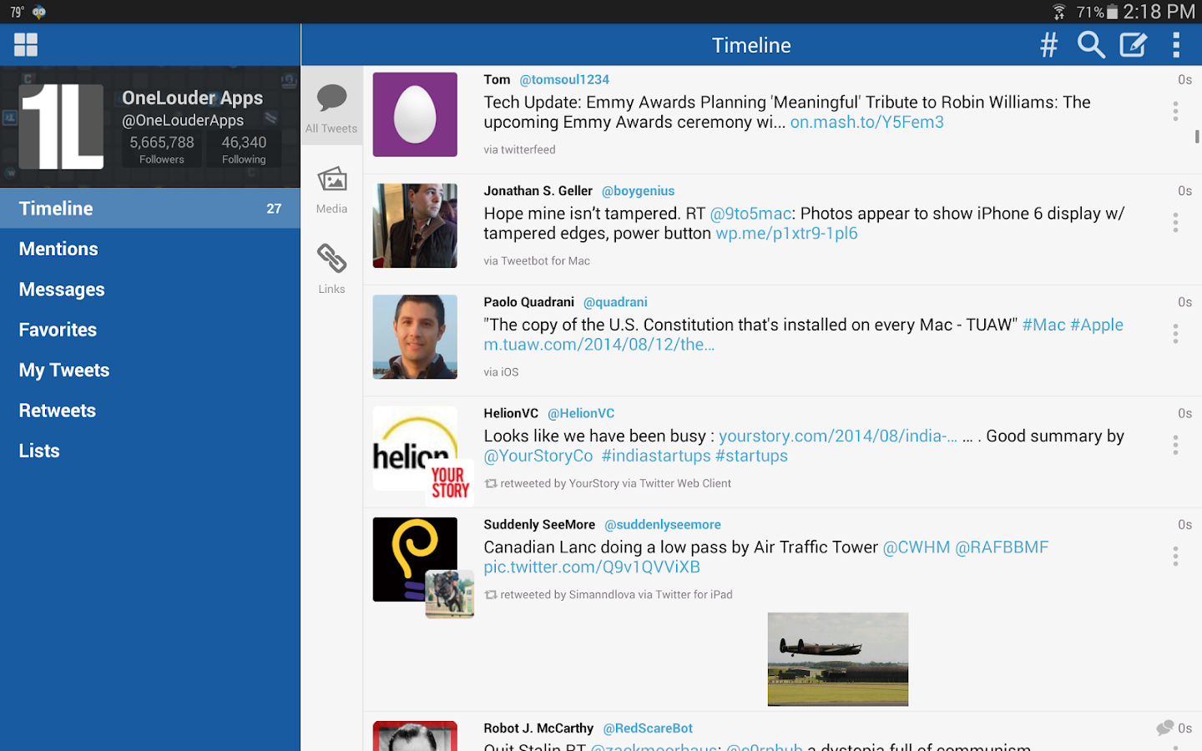
Task: Select the Media filter
Action: pyautogui.click(x=331, y=189)
